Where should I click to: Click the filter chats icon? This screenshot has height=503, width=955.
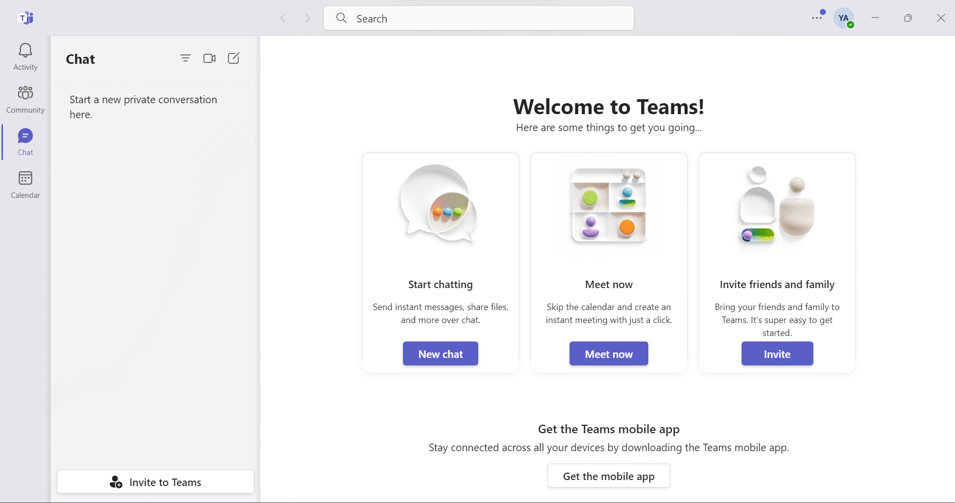tap(186, 58)
